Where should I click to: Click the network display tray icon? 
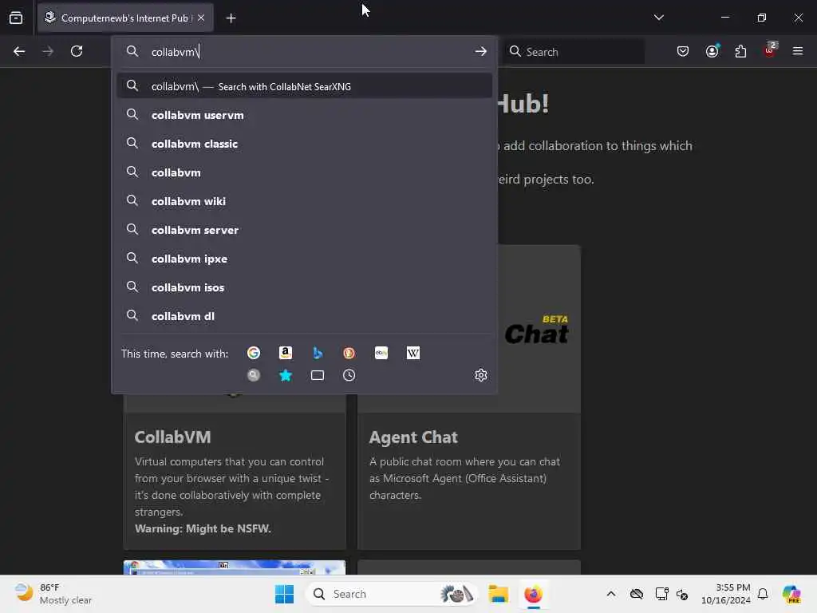(661, 594)
